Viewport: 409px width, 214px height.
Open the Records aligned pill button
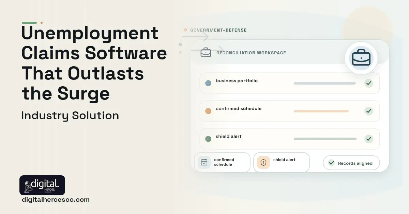point(351,163)
